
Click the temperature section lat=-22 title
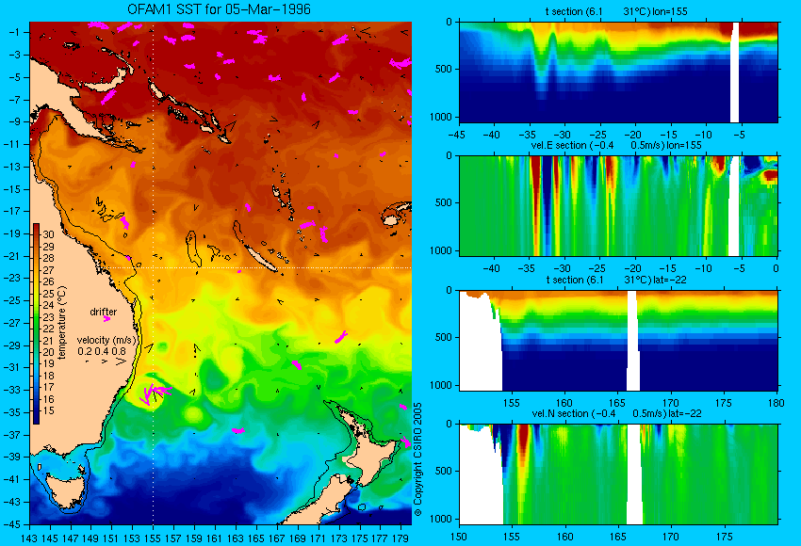coord(616,280)
